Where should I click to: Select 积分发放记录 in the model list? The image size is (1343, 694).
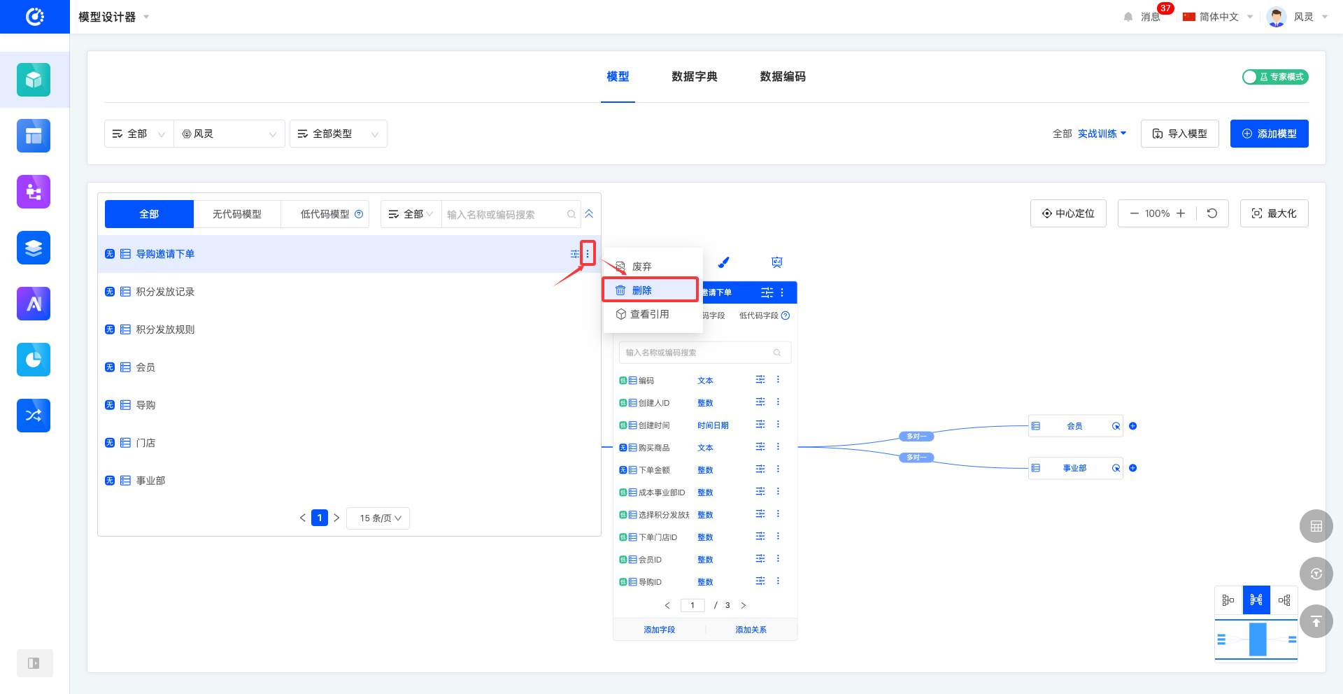[x=349, y=292]
